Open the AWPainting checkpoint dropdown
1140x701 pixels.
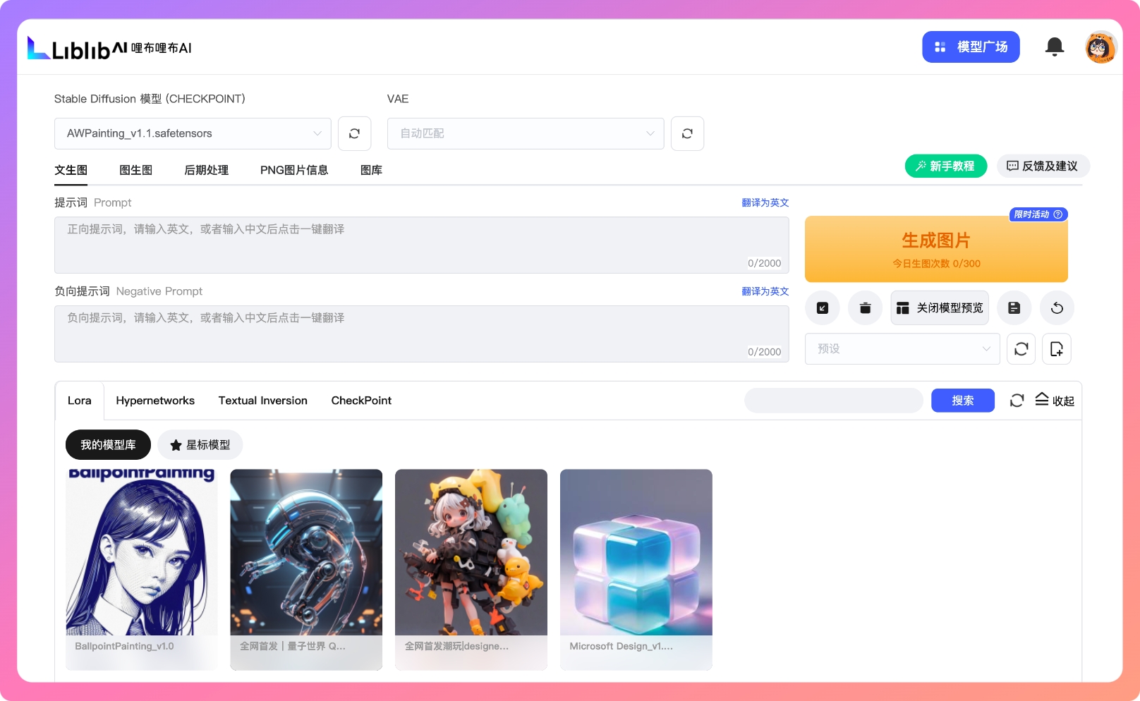[193, 133]
